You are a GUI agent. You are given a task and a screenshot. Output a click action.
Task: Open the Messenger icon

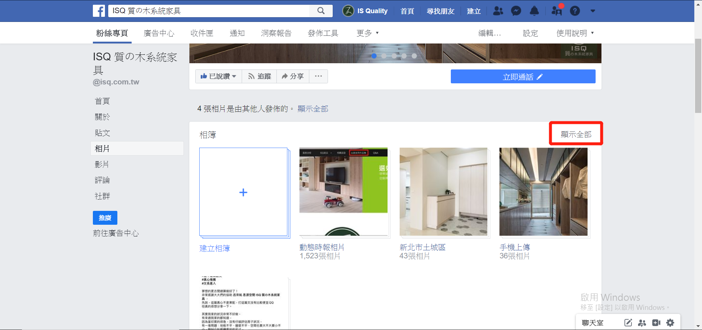click(x=516, y=11)
